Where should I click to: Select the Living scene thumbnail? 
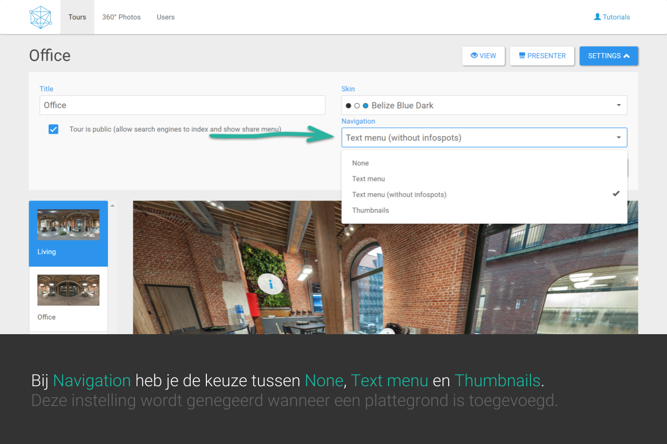(68, 225)
